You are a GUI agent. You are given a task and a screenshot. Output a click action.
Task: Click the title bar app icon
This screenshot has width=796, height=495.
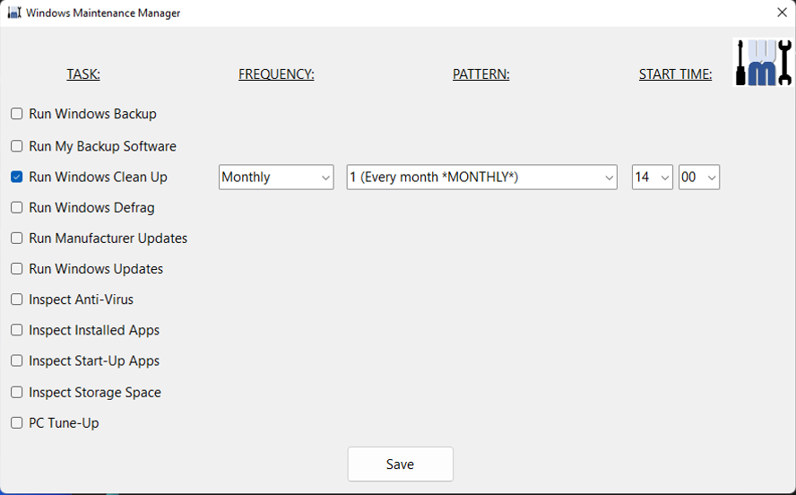tap(14, 13)
